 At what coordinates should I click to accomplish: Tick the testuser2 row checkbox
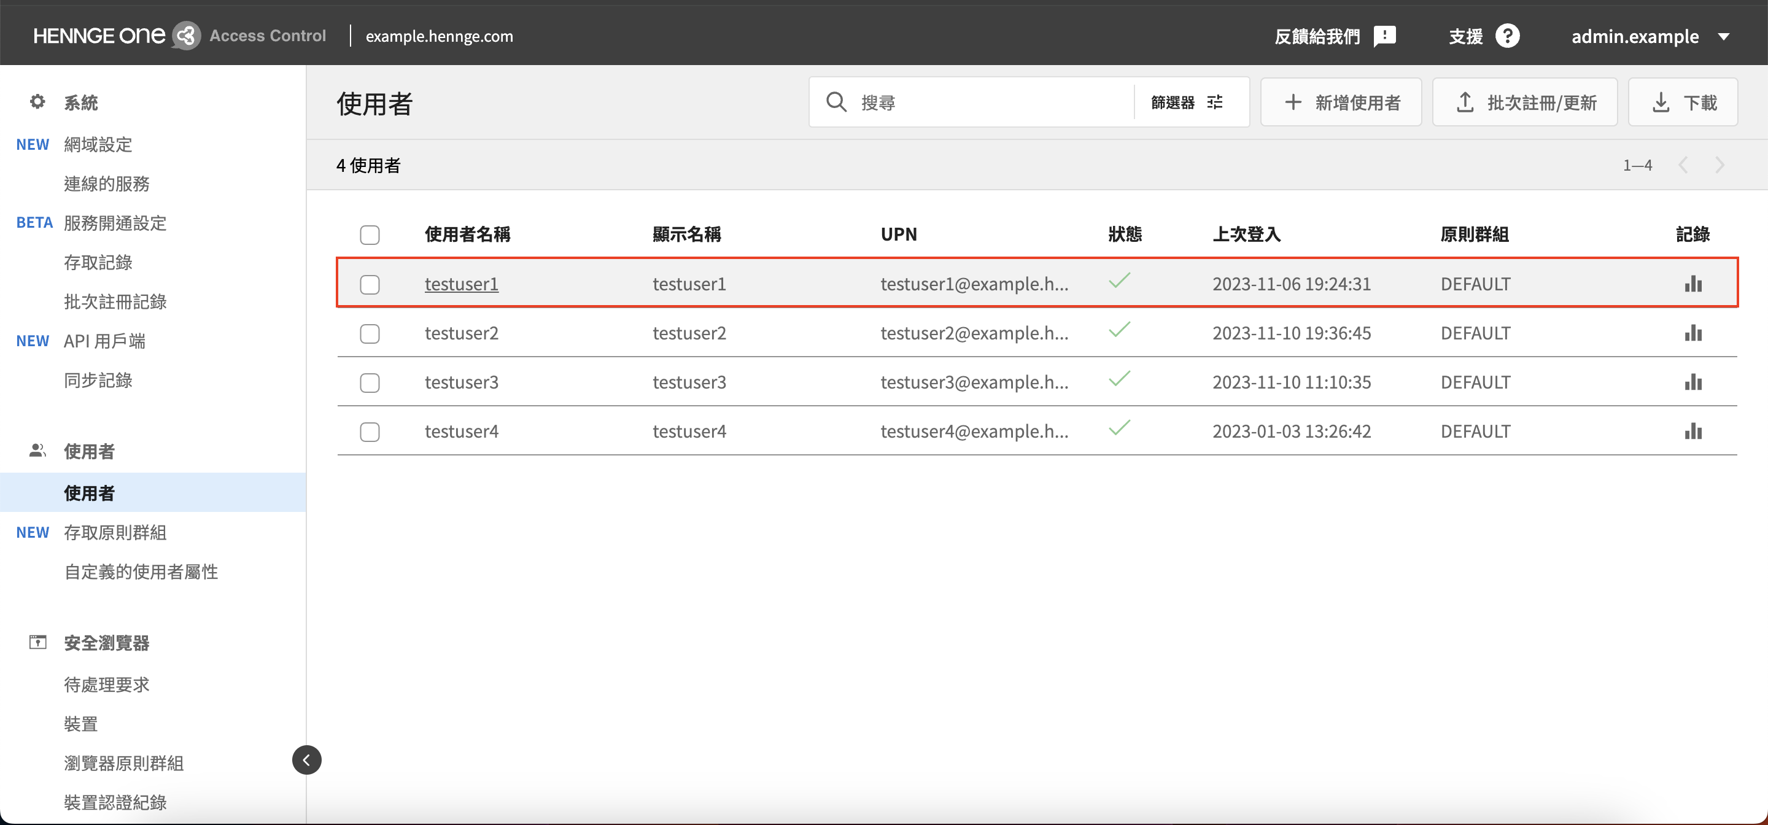(370, 333)
